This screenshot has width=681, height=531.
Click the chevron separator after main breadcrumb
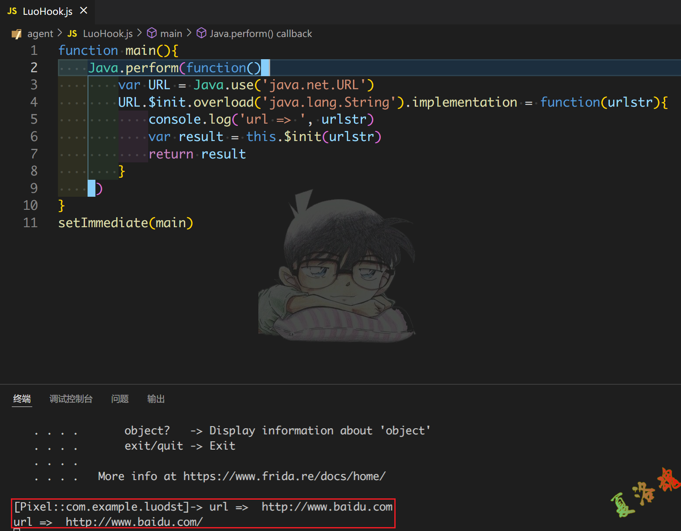tap(189, 33)
